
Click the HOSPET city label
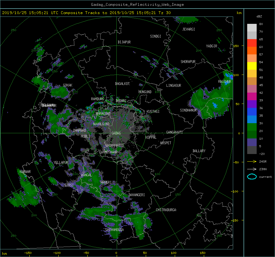(166, 143)
